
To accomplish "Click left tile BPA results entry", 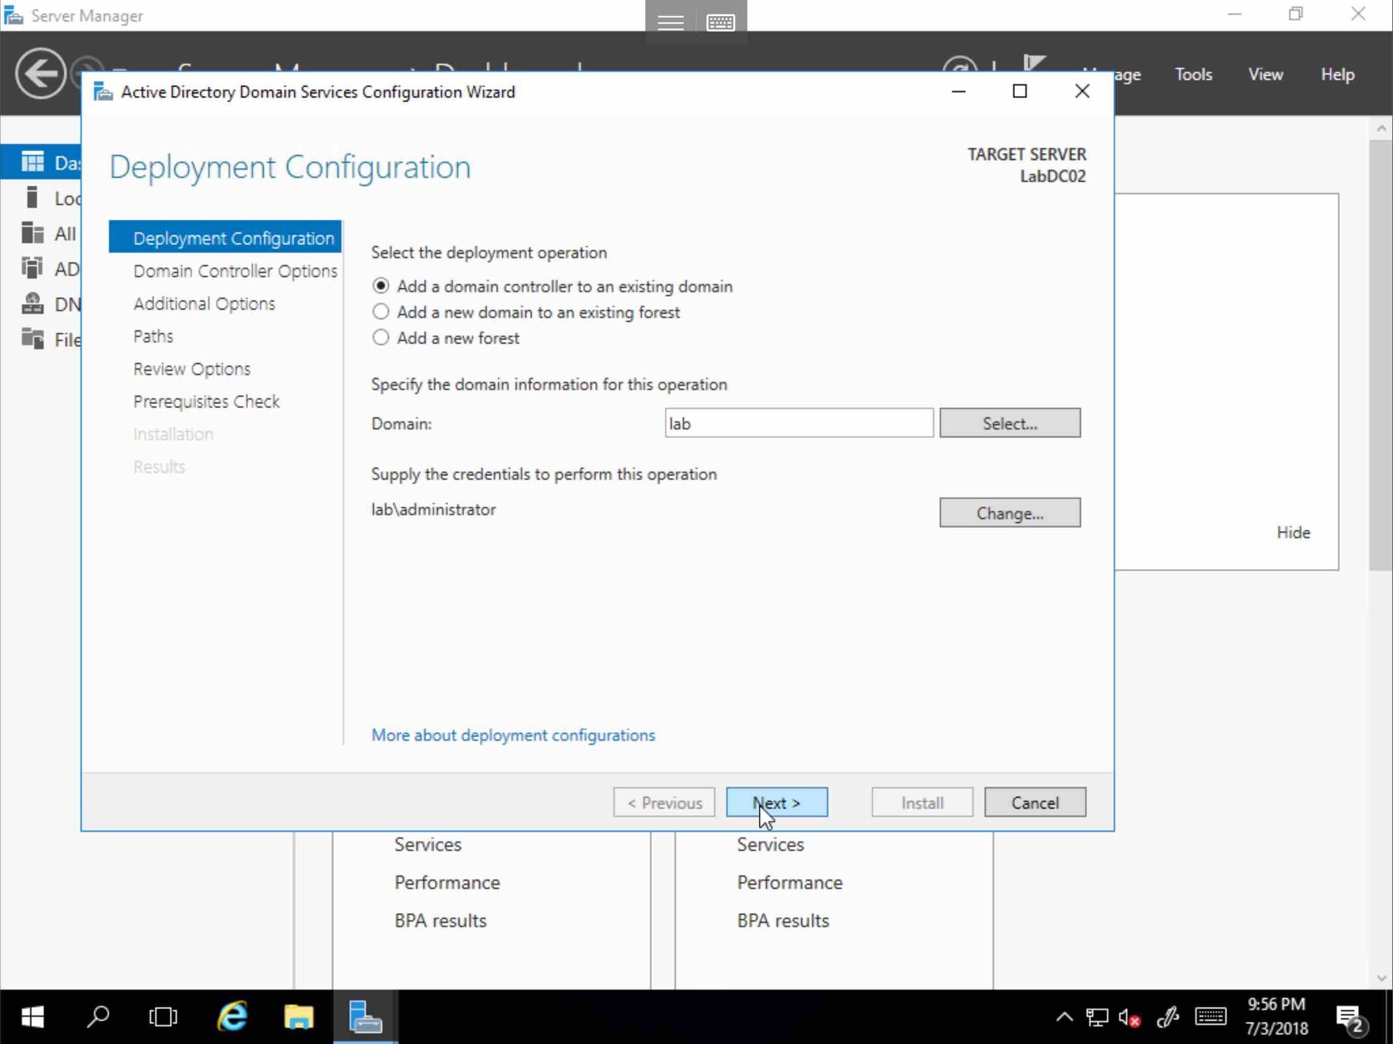I will pyautogui.click(x=440, y=921).
